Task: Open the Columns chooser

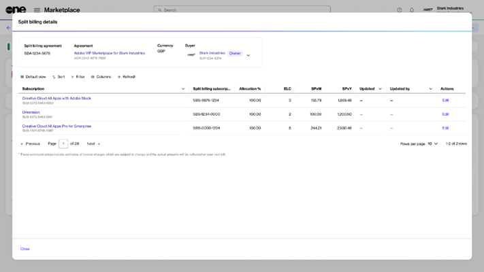Action: coord(101,77)
